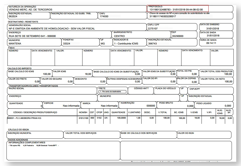Click the Marca value 'Nao informada'
Viewport: 241px width, 166px height.
(109, 106)
